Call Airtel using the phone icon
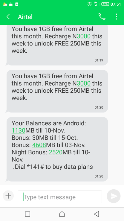Screen dimensions: 124x221 point(102,17)
